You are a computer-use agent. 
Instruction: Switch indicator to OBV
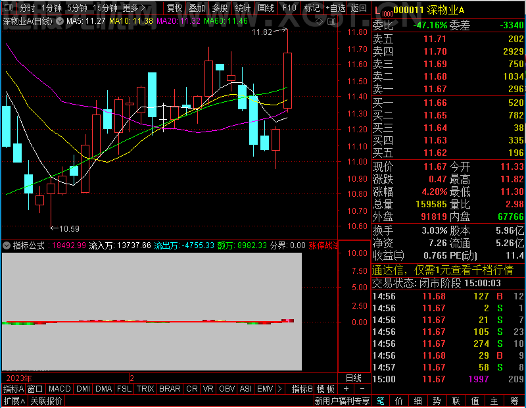pos(227,389)
